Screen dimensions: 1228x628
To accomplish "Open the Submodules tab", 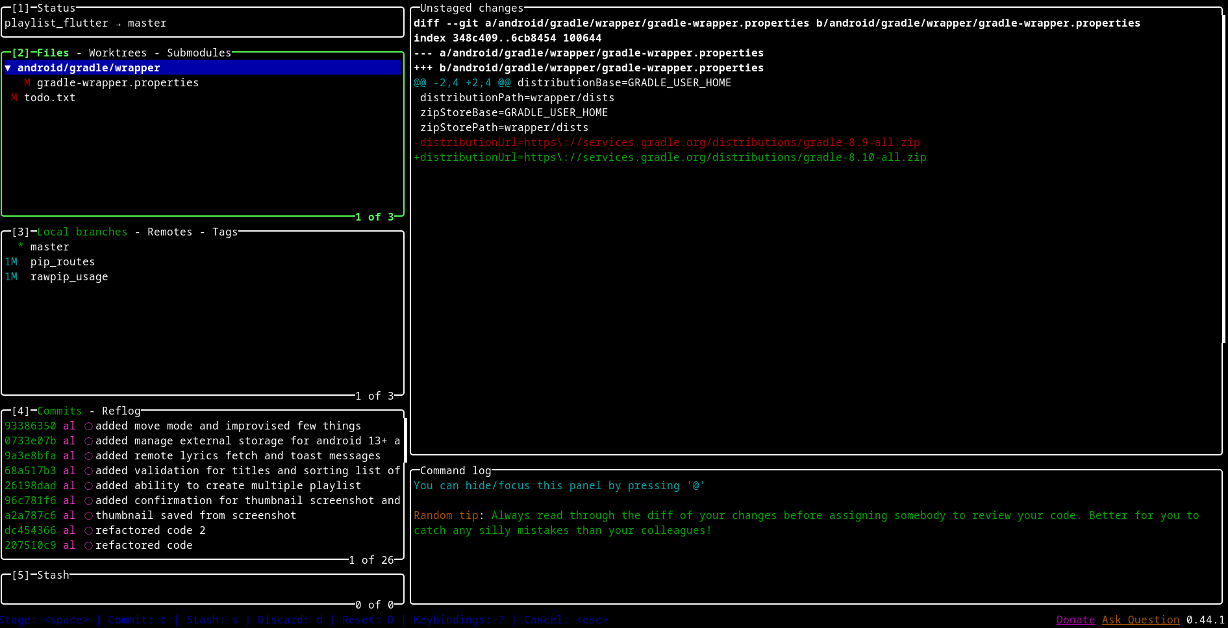I will pyautogui.click(x=199, y=53).
